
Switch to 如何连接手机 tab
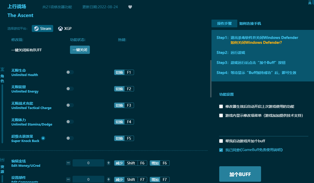pyautogui.click(x=250, y=23)
